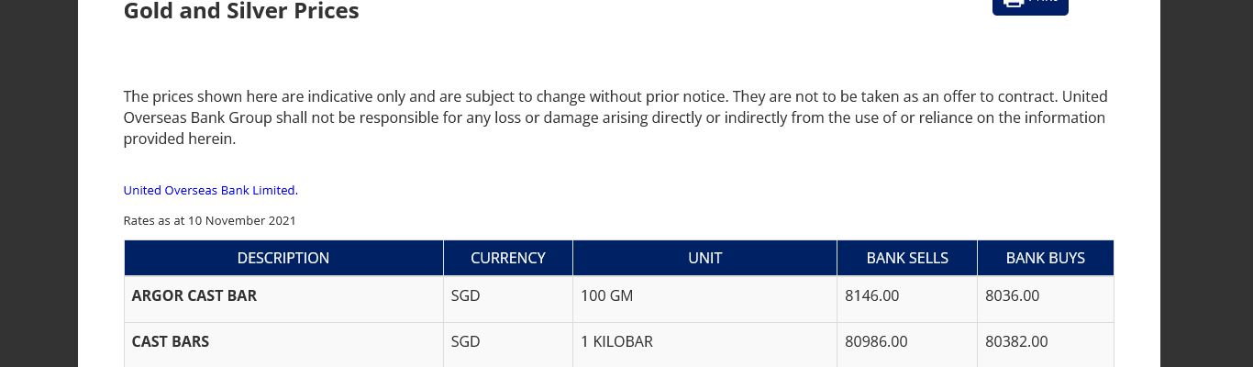The width and height of the screenshot is (1253, 367).
Task: Click the Gold and Silver Prices heading
Action: [x=241, y=12]
